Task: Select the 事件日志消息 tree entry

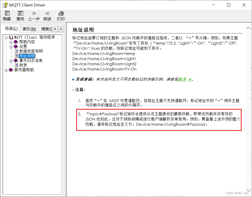Action: [31, 61]
